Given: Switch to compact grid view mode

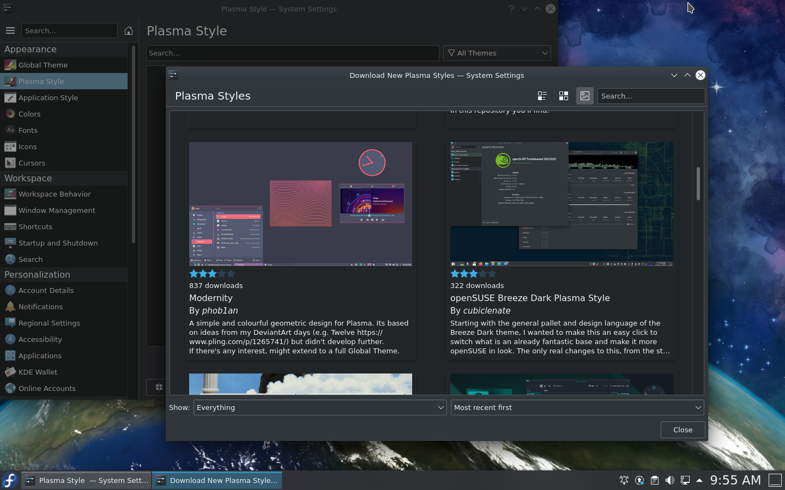Looking at the screenshot, I should 564,96.
